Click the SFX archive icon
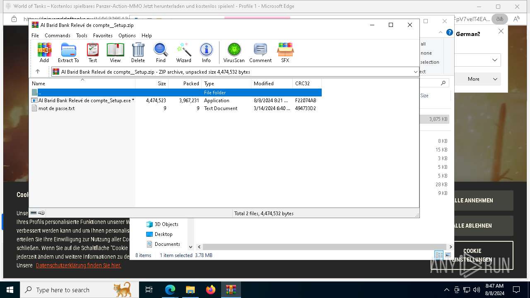This screenshot has width=530, height=298. [x=285, y=53]
